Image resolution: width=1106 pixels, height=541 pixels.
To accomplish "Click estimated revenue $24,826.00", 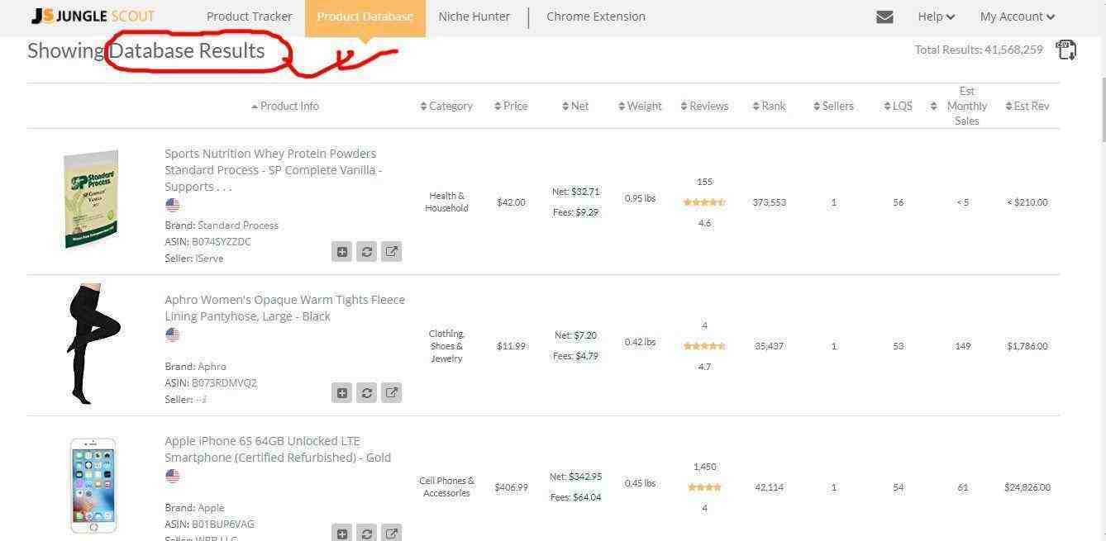I will click(x=1027, y=487).
